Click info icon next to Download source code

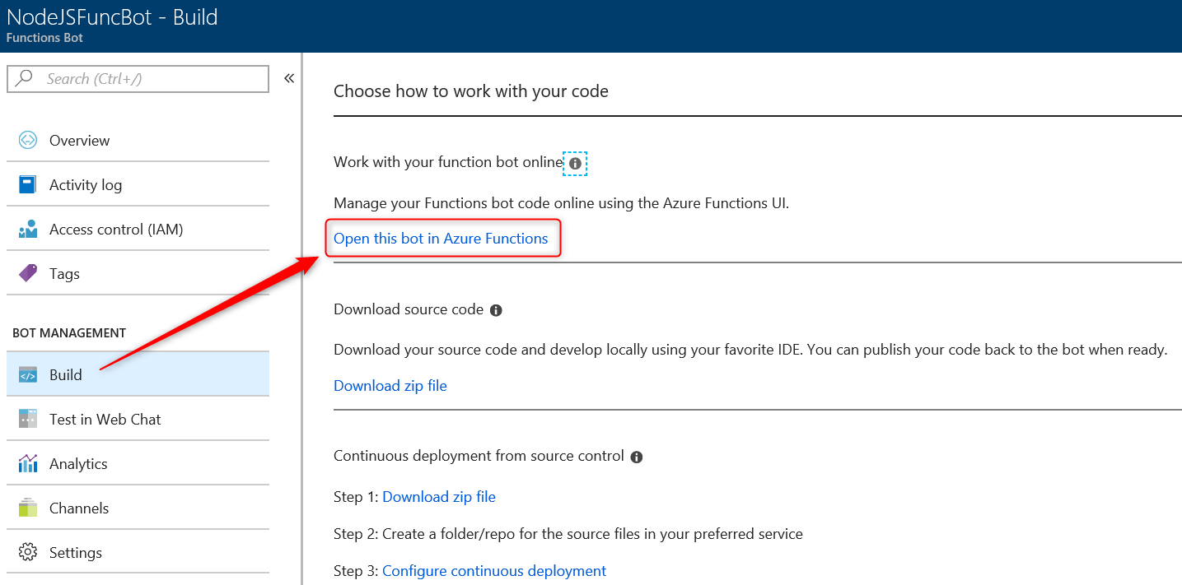pos(496,311)
